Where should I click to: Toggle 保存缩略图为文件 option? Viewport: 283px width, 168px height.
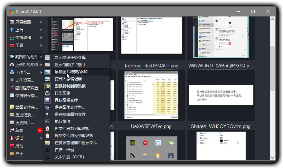tap(77, 114)
